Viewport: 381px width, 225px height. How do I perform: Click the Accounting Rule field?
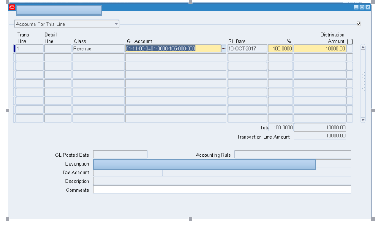pyautogui.click(x=293, y=155)
